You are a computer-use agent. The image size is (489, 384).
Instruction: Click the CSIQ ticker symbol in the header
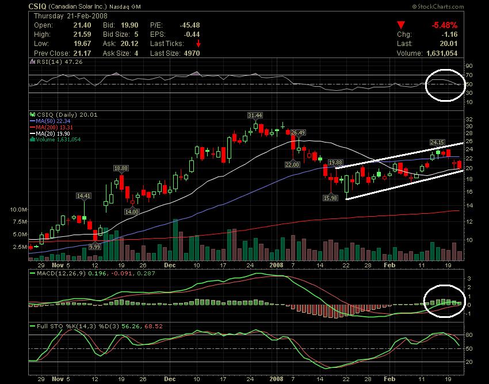click(x=37, y=6)
